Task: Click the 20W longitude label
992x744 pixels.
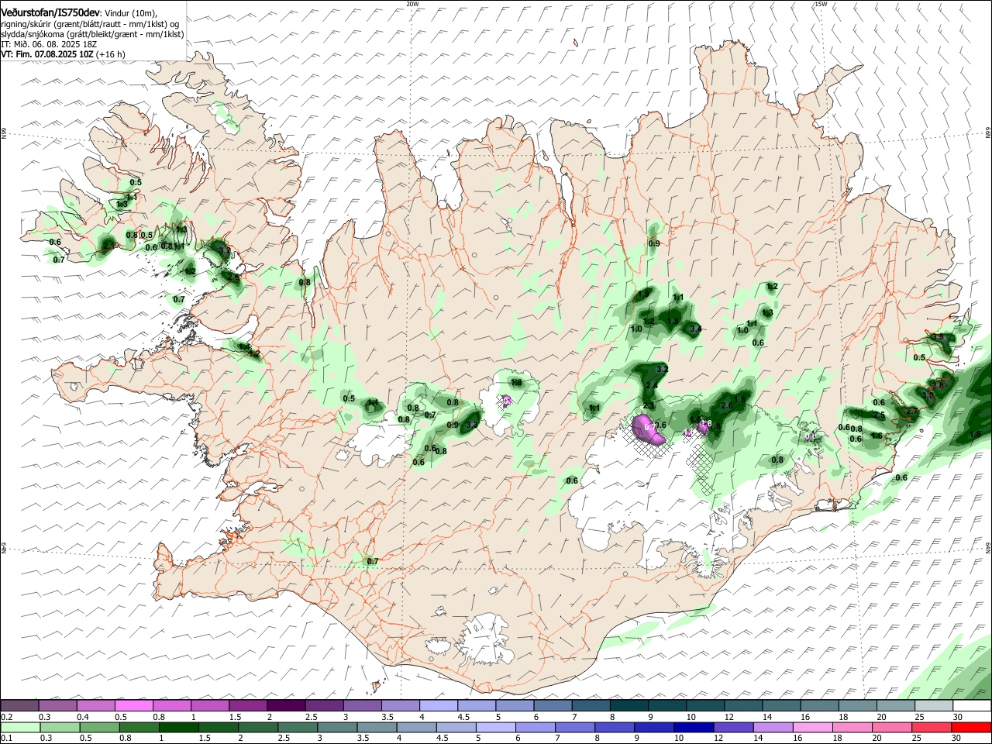Action: click(x=413, y=4)
